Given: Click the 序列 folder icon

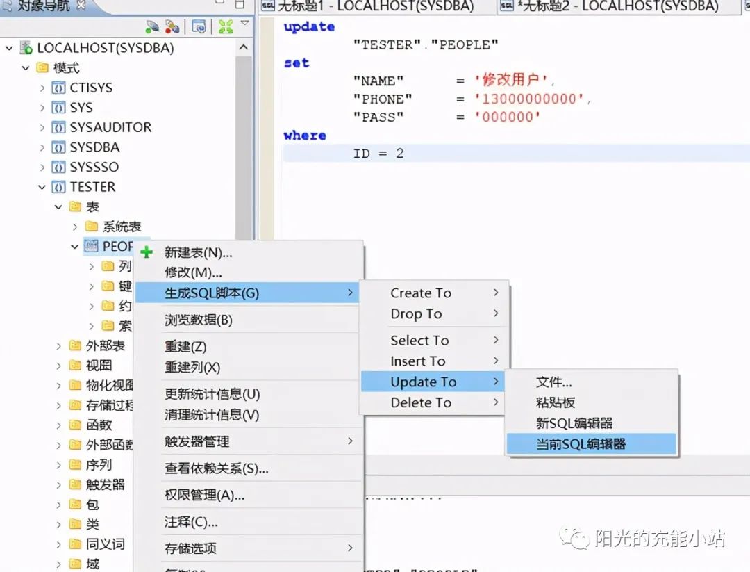Looking at the screenshot, I should [75, 464].
